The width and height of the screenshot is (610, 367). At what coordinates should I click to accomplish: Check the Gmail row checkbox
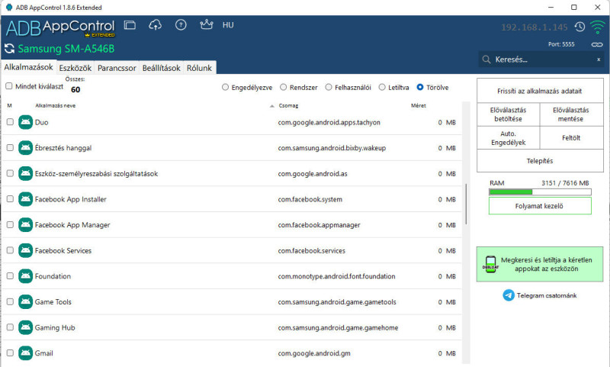point(10,353)
